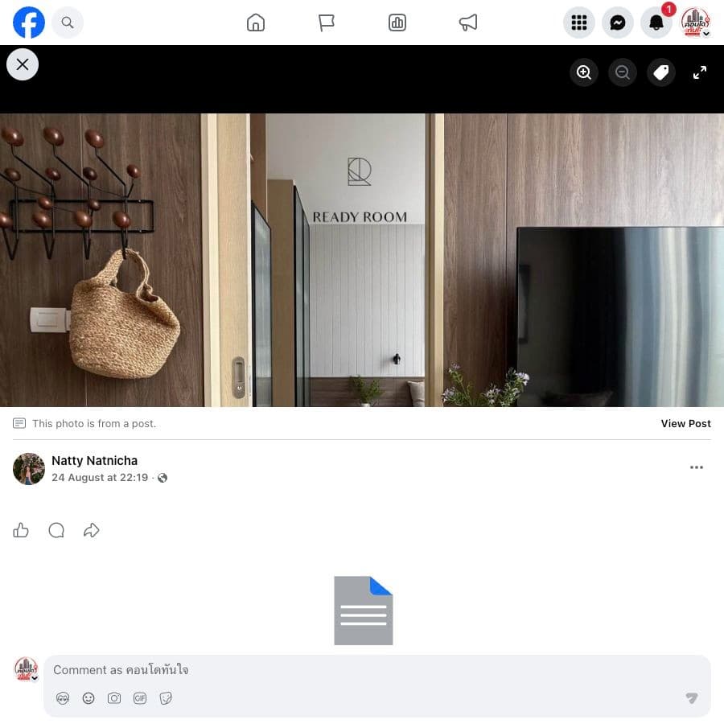Open Messenger chats icon

[x=618, y=23]
